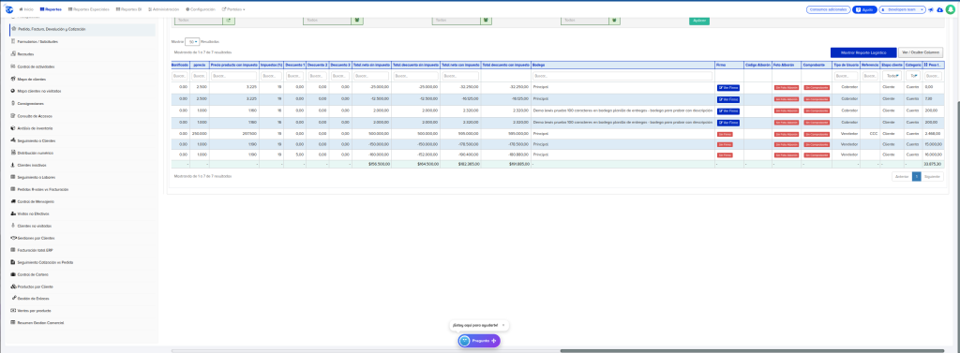
Task: Click the Recaudos sidebar icon
Action: 13,53
